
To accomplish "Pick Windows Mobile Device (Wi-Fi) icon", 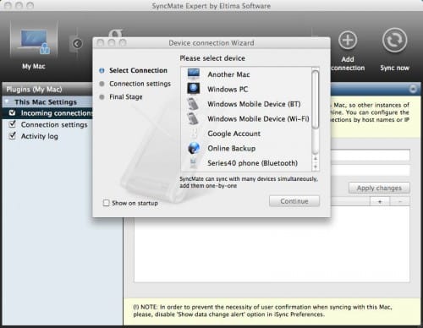I will 194,118.
